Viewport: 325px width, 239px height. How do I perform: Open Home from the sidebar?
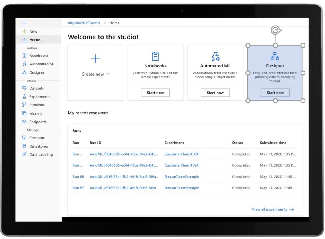point(38,39)
